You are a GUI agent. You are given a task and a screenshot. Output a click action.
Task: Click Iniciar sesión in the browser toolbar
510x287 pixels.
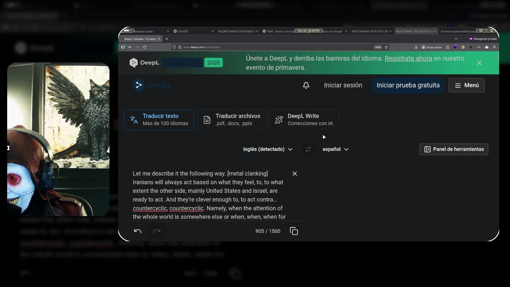pyautogui.click(x=432, y=47)
